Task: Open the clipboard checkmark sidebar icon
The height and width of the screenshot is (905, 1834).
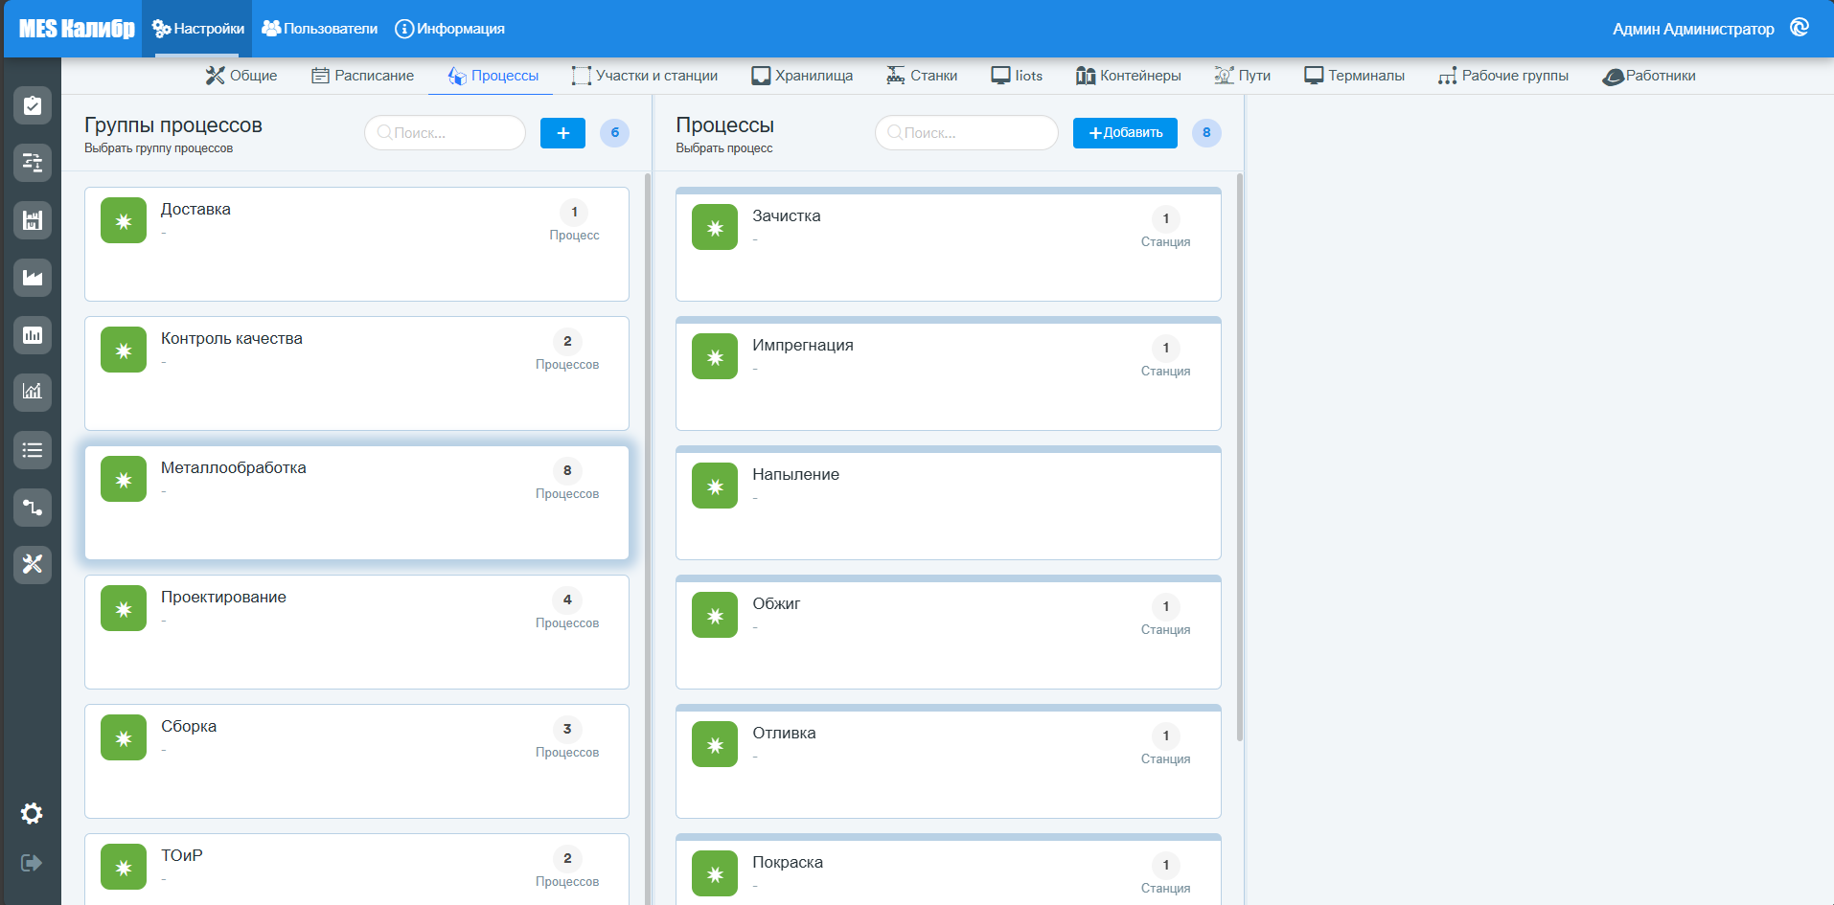Action: click(x=33, y=105)
